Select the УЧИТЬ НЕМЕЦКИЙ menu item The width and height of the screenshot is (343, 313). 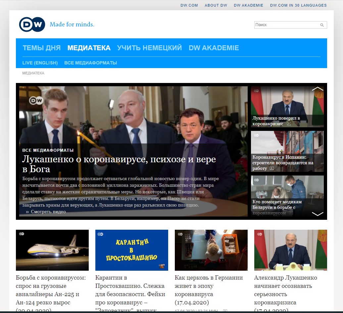point(149,48)
